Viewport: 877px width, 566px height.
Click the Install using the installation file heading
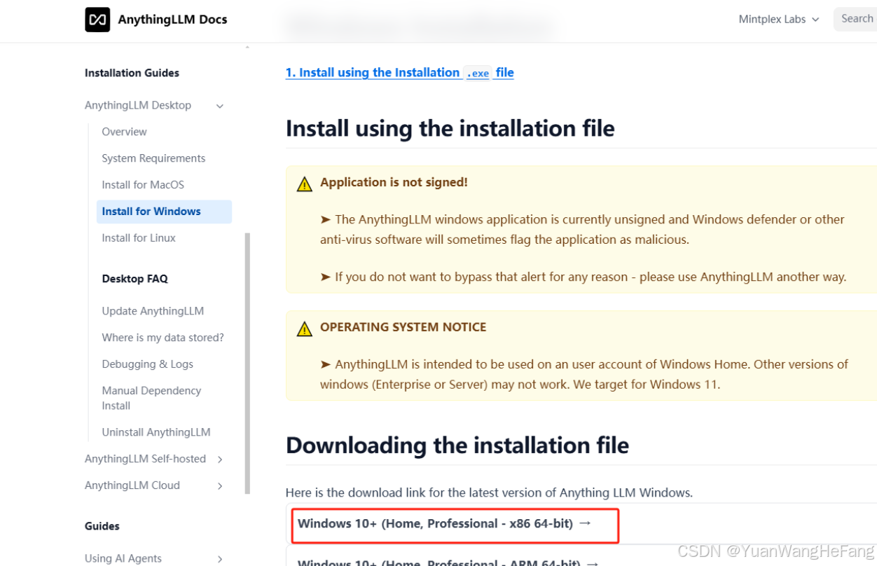coord(450,129)
